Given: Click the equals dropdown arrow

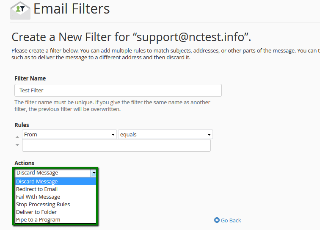Looking at the screenshot, I should pyautogui.click(x=209, y=135).
